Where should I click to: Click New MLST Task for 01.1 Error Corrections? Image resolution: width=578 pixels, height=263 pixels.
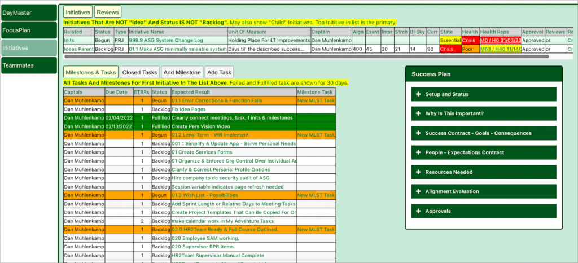coord(316,100)
